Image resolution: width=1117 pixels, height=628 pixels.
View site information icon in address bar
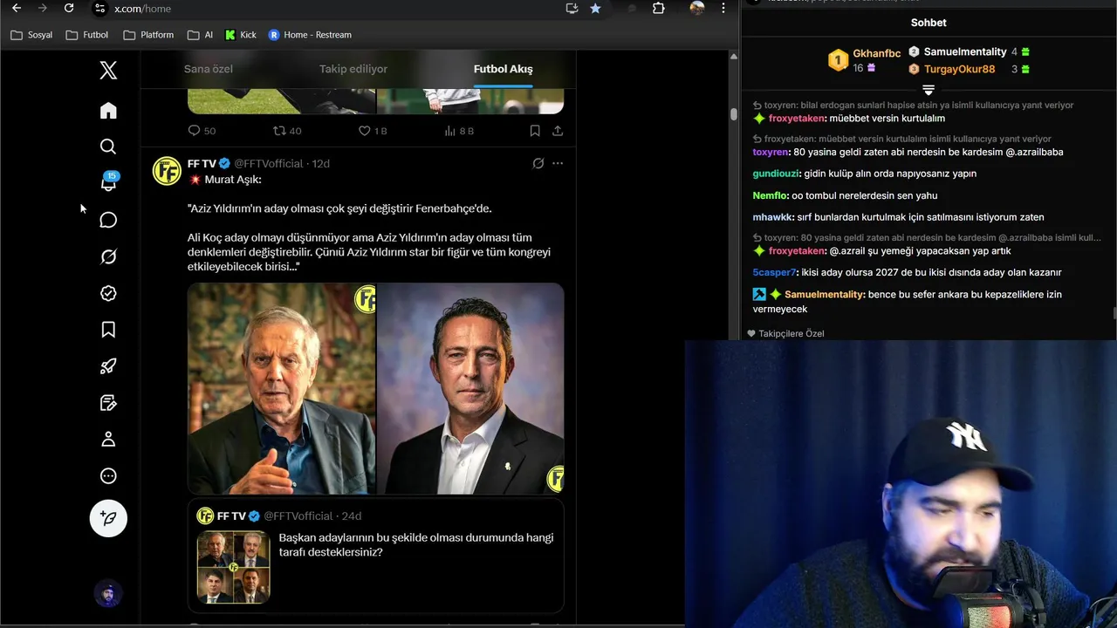pos(99,8)
